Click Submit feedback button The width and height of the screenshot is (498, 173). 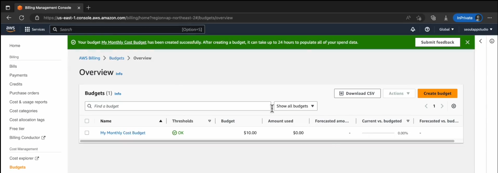(437, 42)
